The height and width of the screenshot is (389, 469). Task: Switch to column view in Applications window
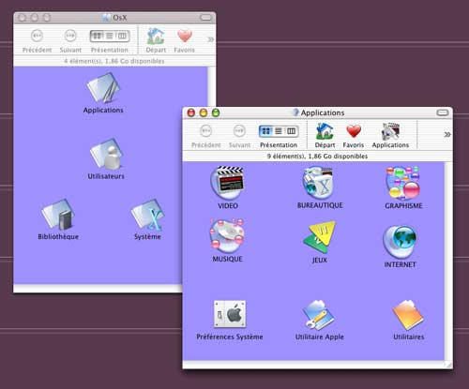[291, 131]
